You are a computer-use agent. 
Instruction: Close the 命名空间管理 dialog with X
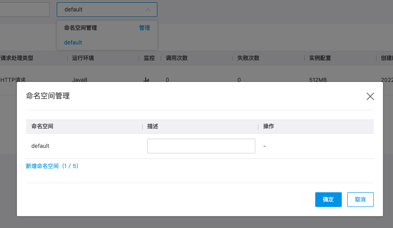pyautogui.click(x=370, y=96)
